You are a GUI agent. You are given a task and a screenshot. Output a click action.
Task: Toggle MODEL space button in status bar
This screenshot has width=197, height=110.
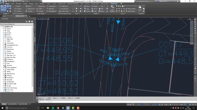(x=129, y=105)
